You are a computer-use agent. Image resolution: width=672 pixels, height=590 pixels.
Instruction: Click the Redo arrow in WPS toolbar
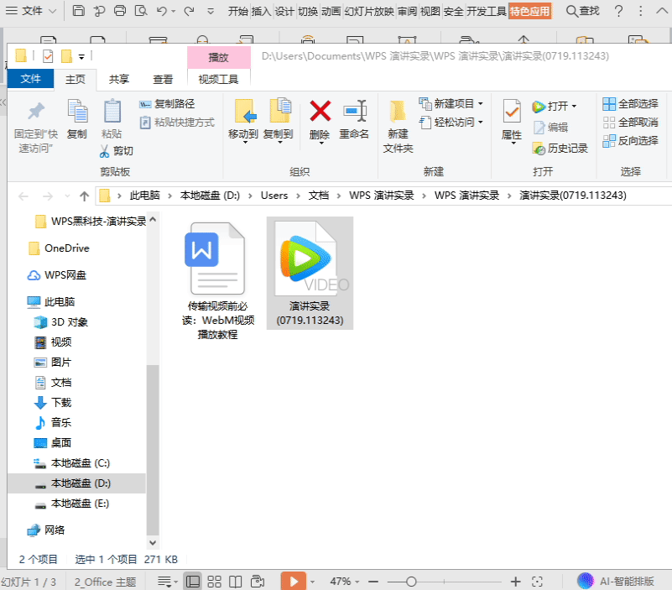coord(189,11)
